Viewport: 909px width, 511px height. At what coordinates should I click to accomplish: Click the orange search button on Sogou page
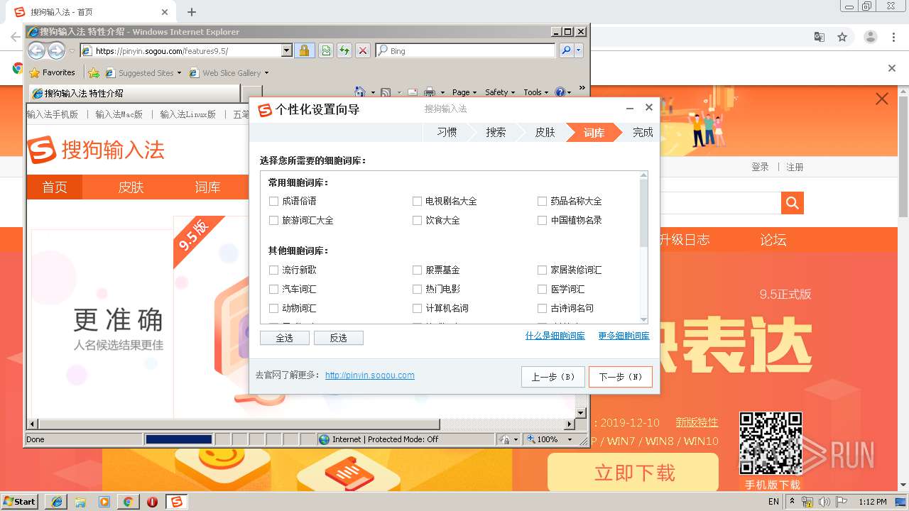[793, 203]
